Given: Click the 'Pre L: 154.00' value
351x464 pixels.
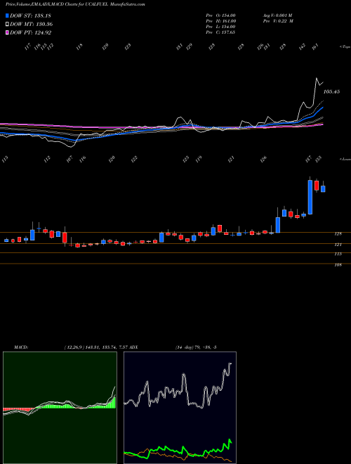Looking at the screenshot, I should (221, 27).
